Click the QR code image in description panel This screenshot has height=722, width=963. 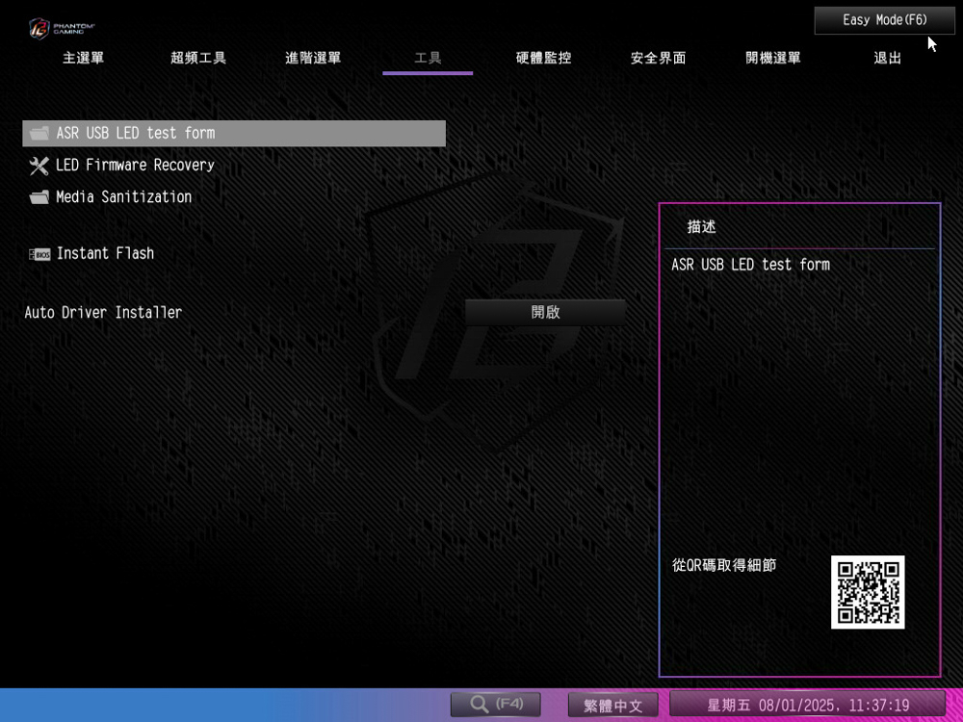(x=868, y=592)
